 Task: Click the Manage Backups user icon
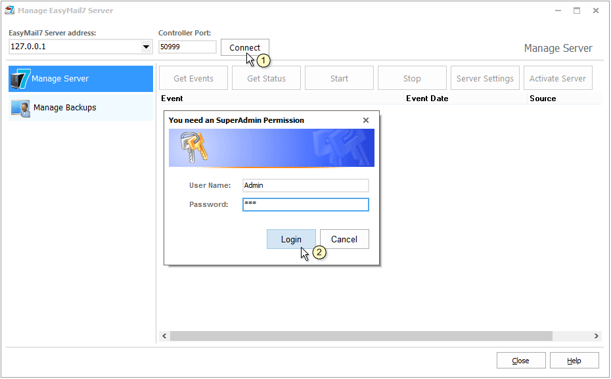tap(20, 108)
